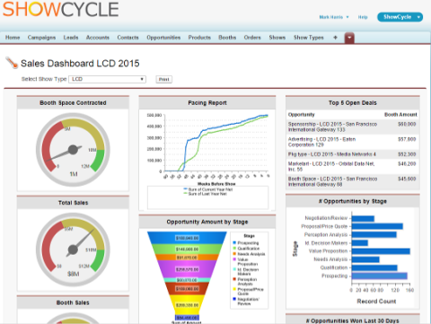Click the $60,000 booth amount
This screenshot has width=431, height=324.
point(407,124)
